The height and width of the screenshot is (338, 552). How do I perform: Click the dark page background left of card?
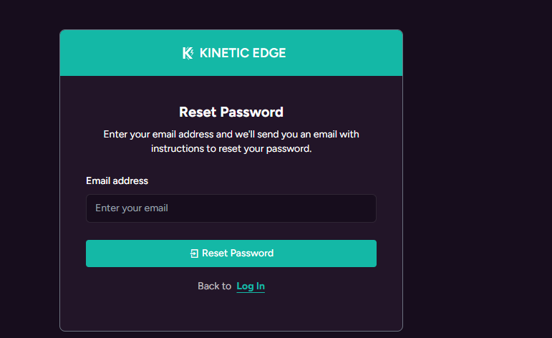tap(29, 179)
